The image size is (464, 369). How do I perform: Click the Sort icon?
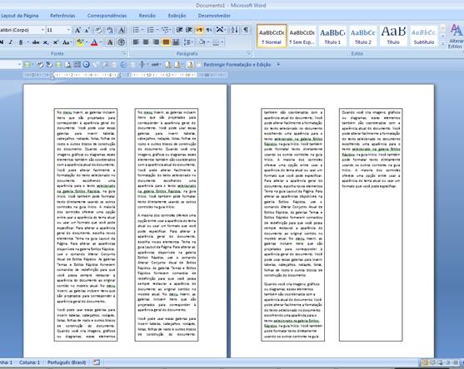(x=234, y=30)
